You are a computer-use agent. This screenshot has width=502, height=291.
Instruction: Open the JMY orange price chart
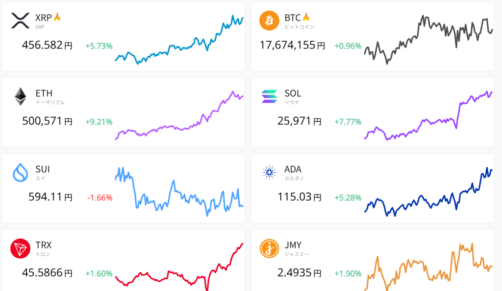pyautogui.click(x=428, y=267)
